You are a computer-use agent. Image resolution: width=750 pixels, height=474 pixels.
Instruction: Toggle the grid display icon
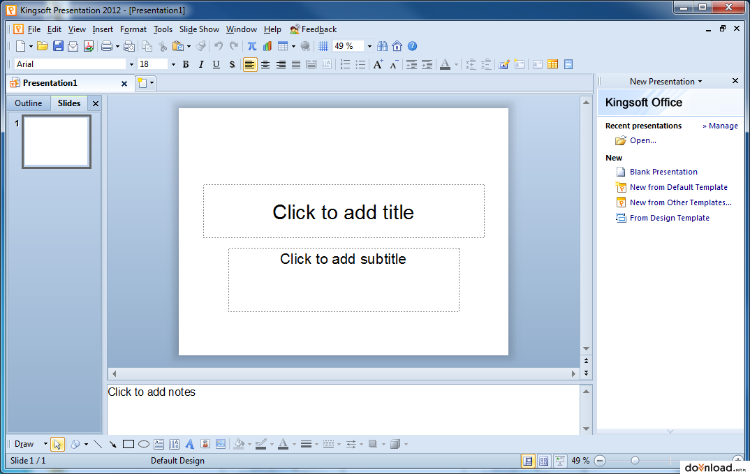coord(323,46)
